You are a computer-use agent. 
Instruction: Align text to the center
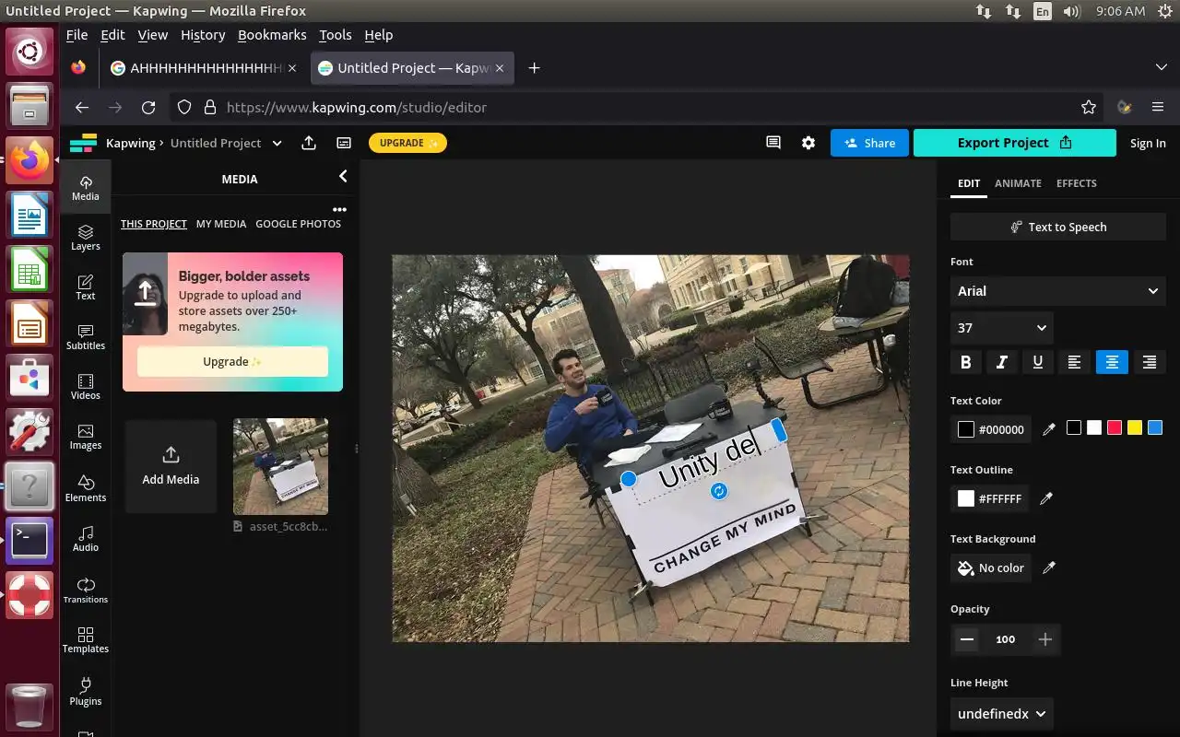click(1112, 362)
